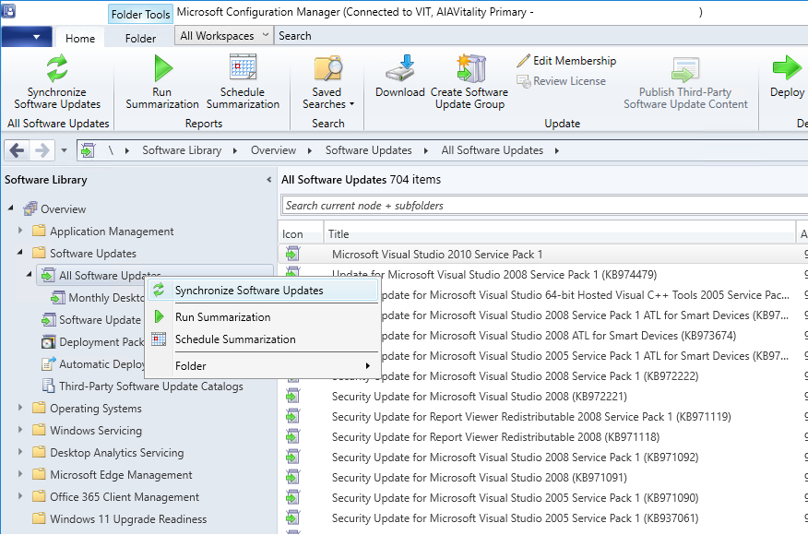Click the All Software Updates tree icon
The width and height of the screenshot is (808, 535).
(48, 275)
